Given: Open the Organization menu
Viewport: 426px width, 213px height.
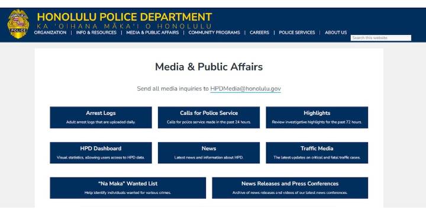Looking at the screenshot, I should coord(50,33).
